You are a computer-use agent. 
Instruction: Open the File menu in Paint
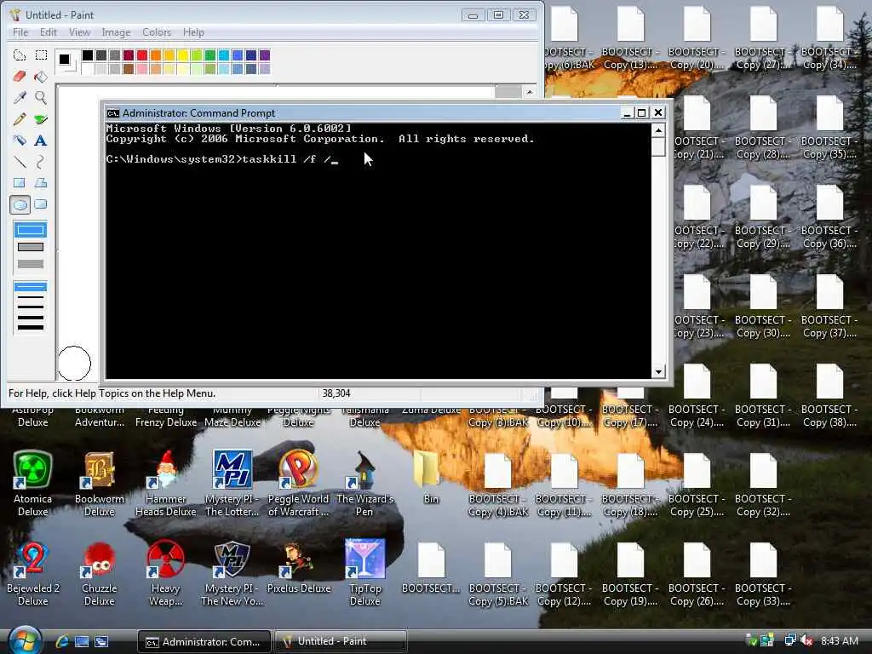pyautogui.click(x=20, y=32)
